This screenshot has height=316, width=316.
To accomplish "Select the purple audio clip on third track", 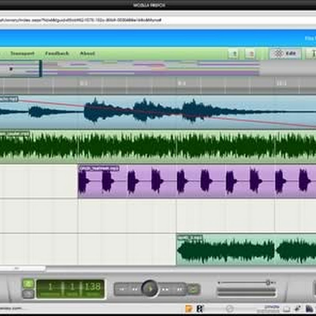I will (197, 182).
